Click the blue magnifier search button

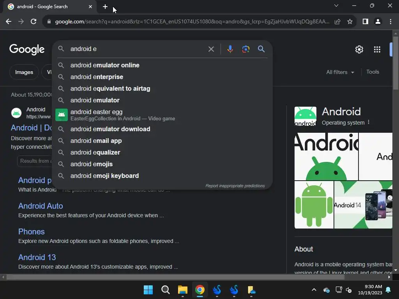(x=261, y=49)
